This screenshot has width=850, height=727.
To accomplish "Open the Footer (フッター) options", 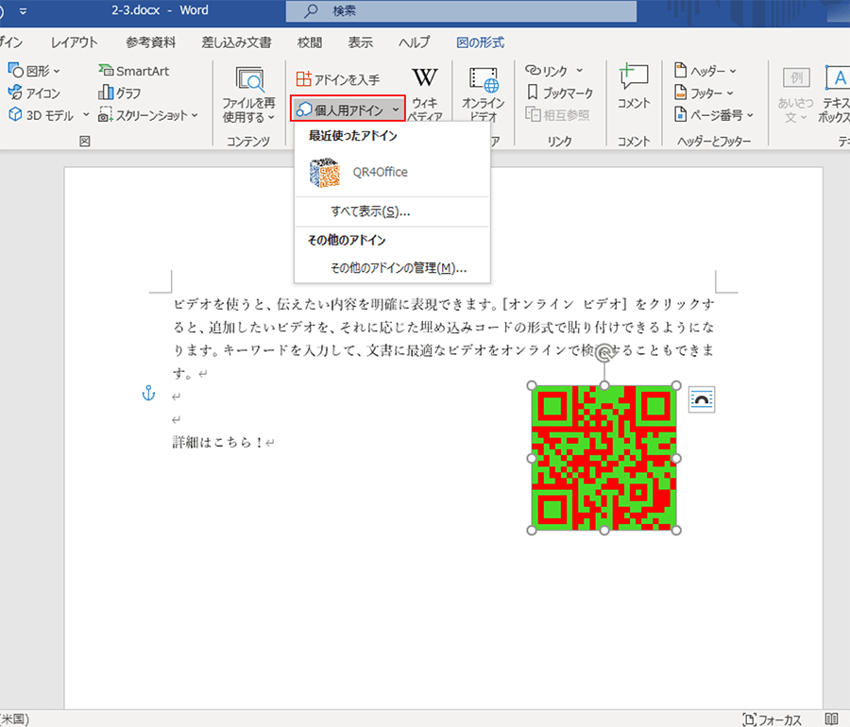I will click(x=704, y=93).
